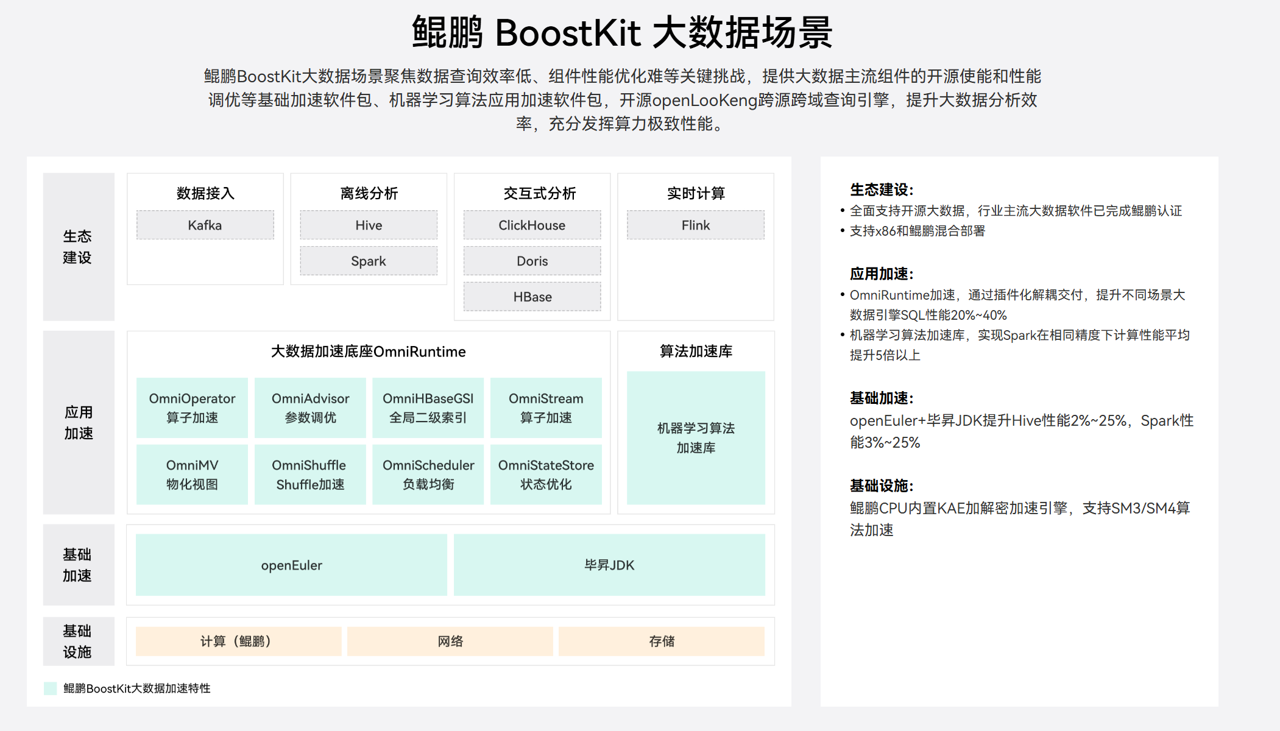Select the openEuler block
This screenshot has width=1280, height=731.
click(291, 565)
